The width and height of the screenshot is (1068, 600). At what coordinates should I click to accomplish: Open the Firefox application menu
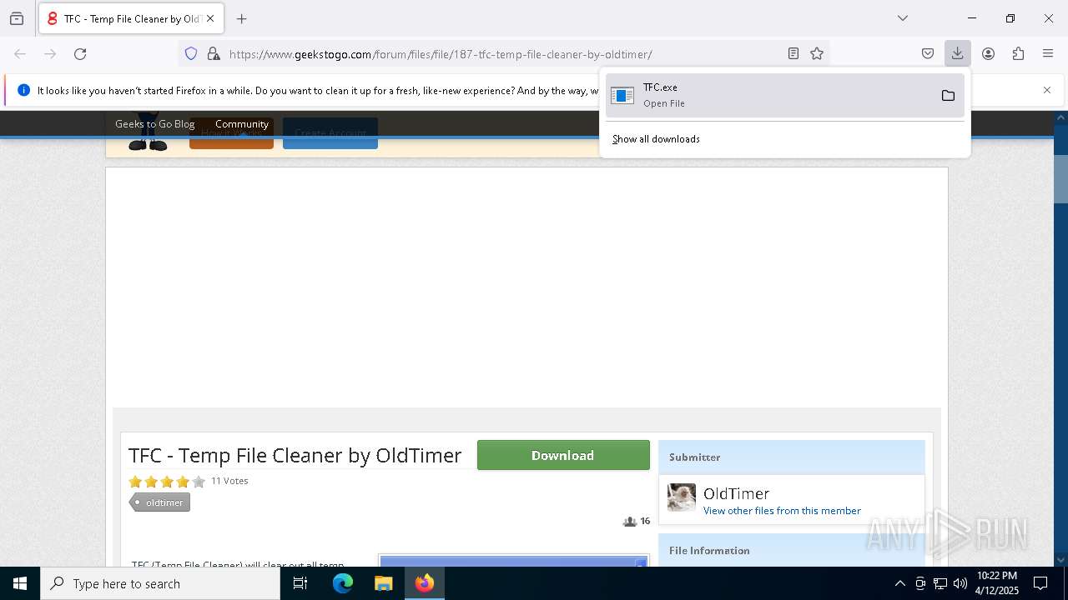(1048, 54)
